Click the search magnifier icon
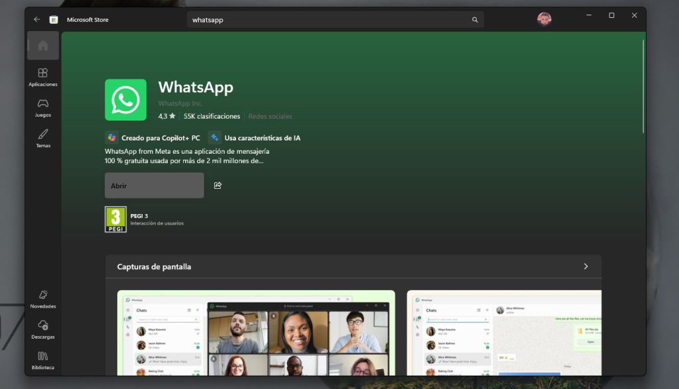This screenshot has height=389, width=679. point(474,20)
